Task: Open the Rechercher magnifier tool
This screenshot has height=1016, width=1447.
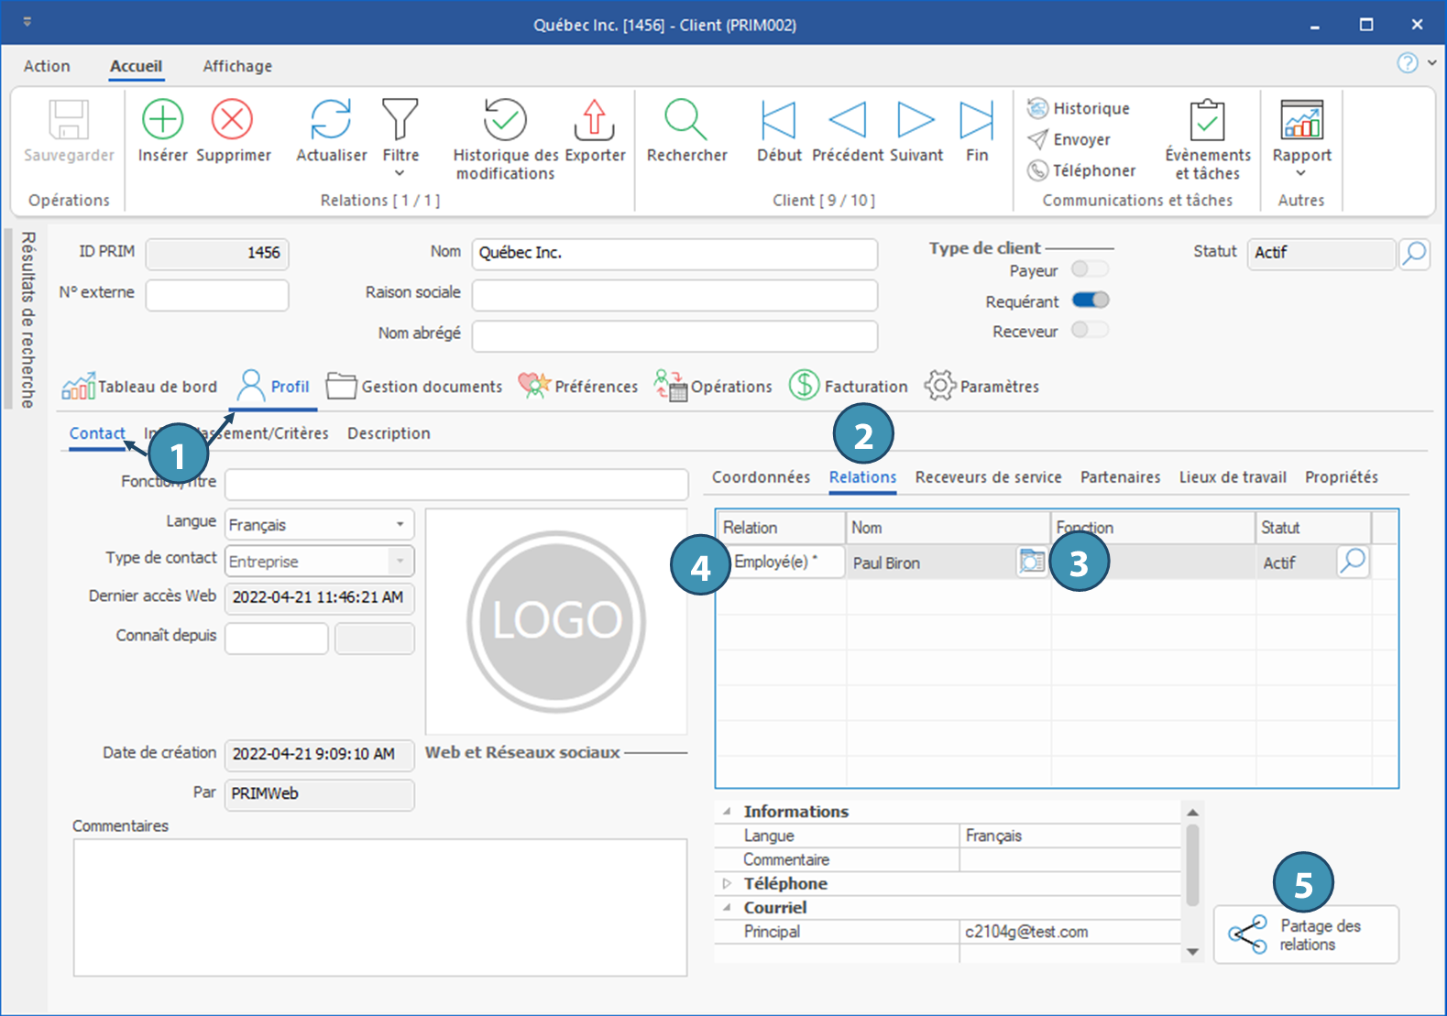Action: click(686, 120)
